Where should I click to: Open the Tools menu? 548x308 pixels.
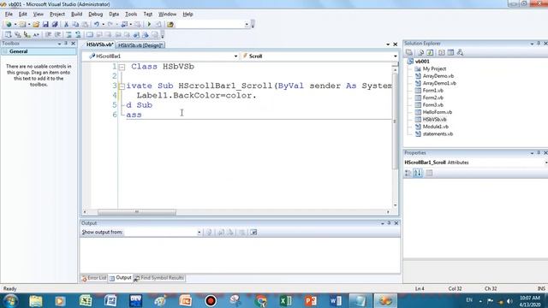(x=131, y=15)
